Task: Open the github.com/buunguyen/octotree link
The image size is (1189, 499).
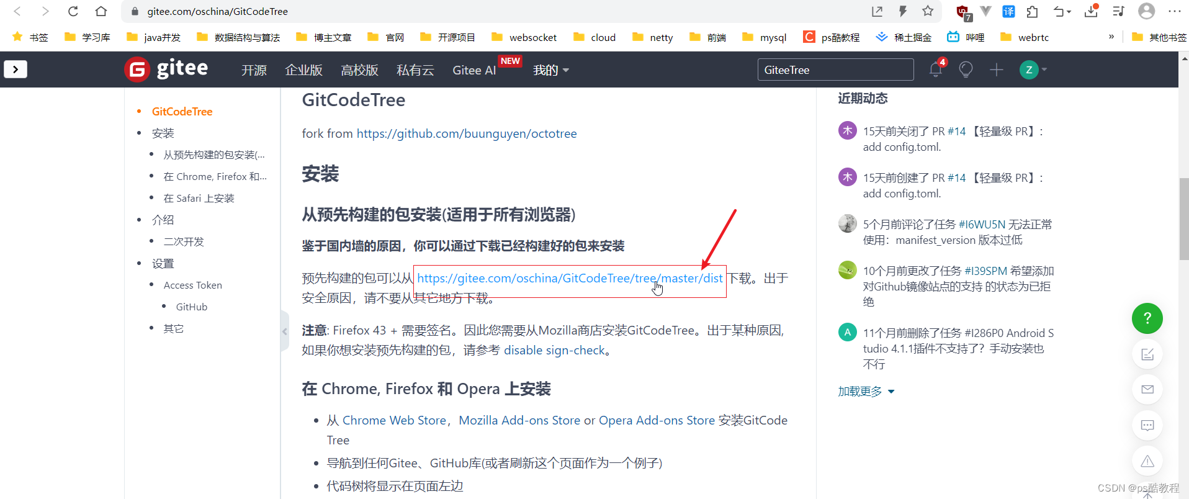Action: click(467, 133)
